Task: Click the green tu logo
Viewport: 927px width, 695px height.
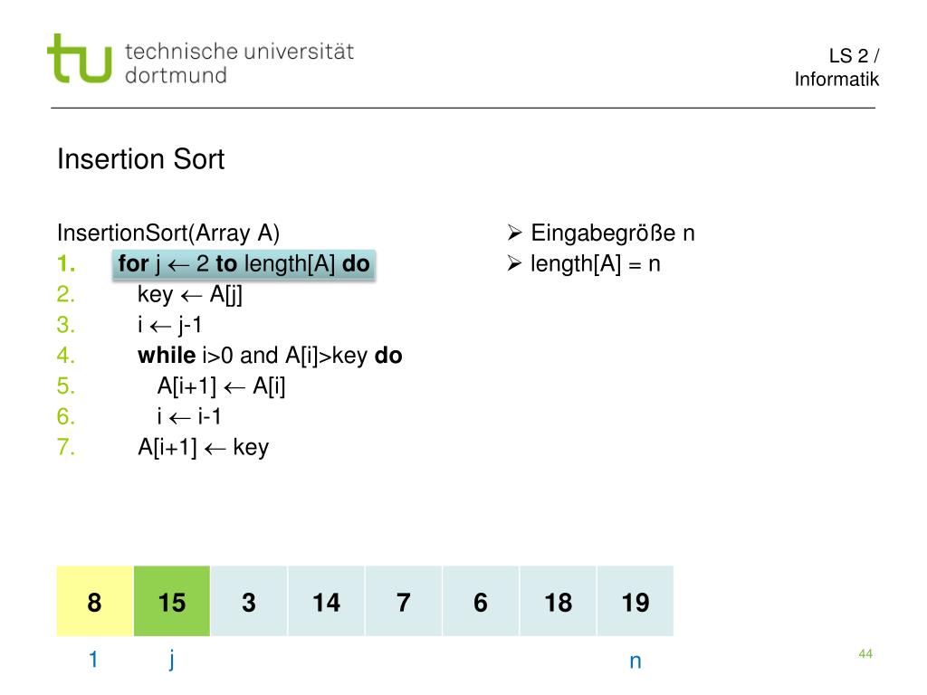Action: tap(80, 58)
